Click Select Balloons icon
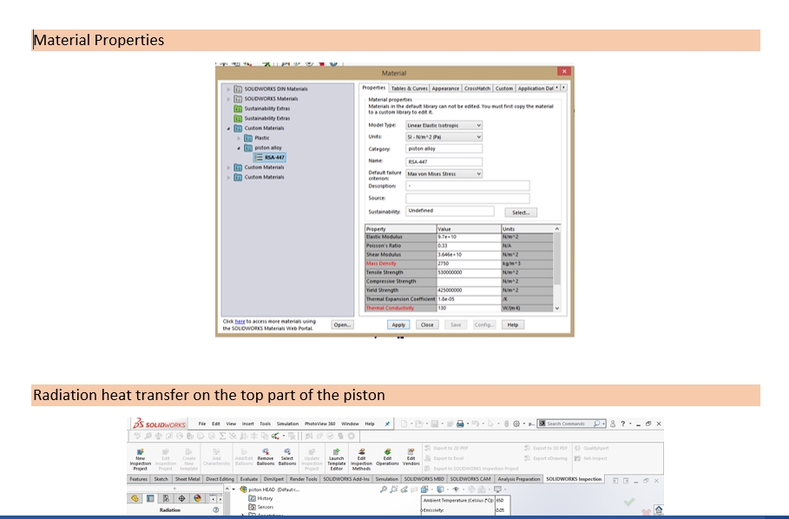 coord(287,452)
